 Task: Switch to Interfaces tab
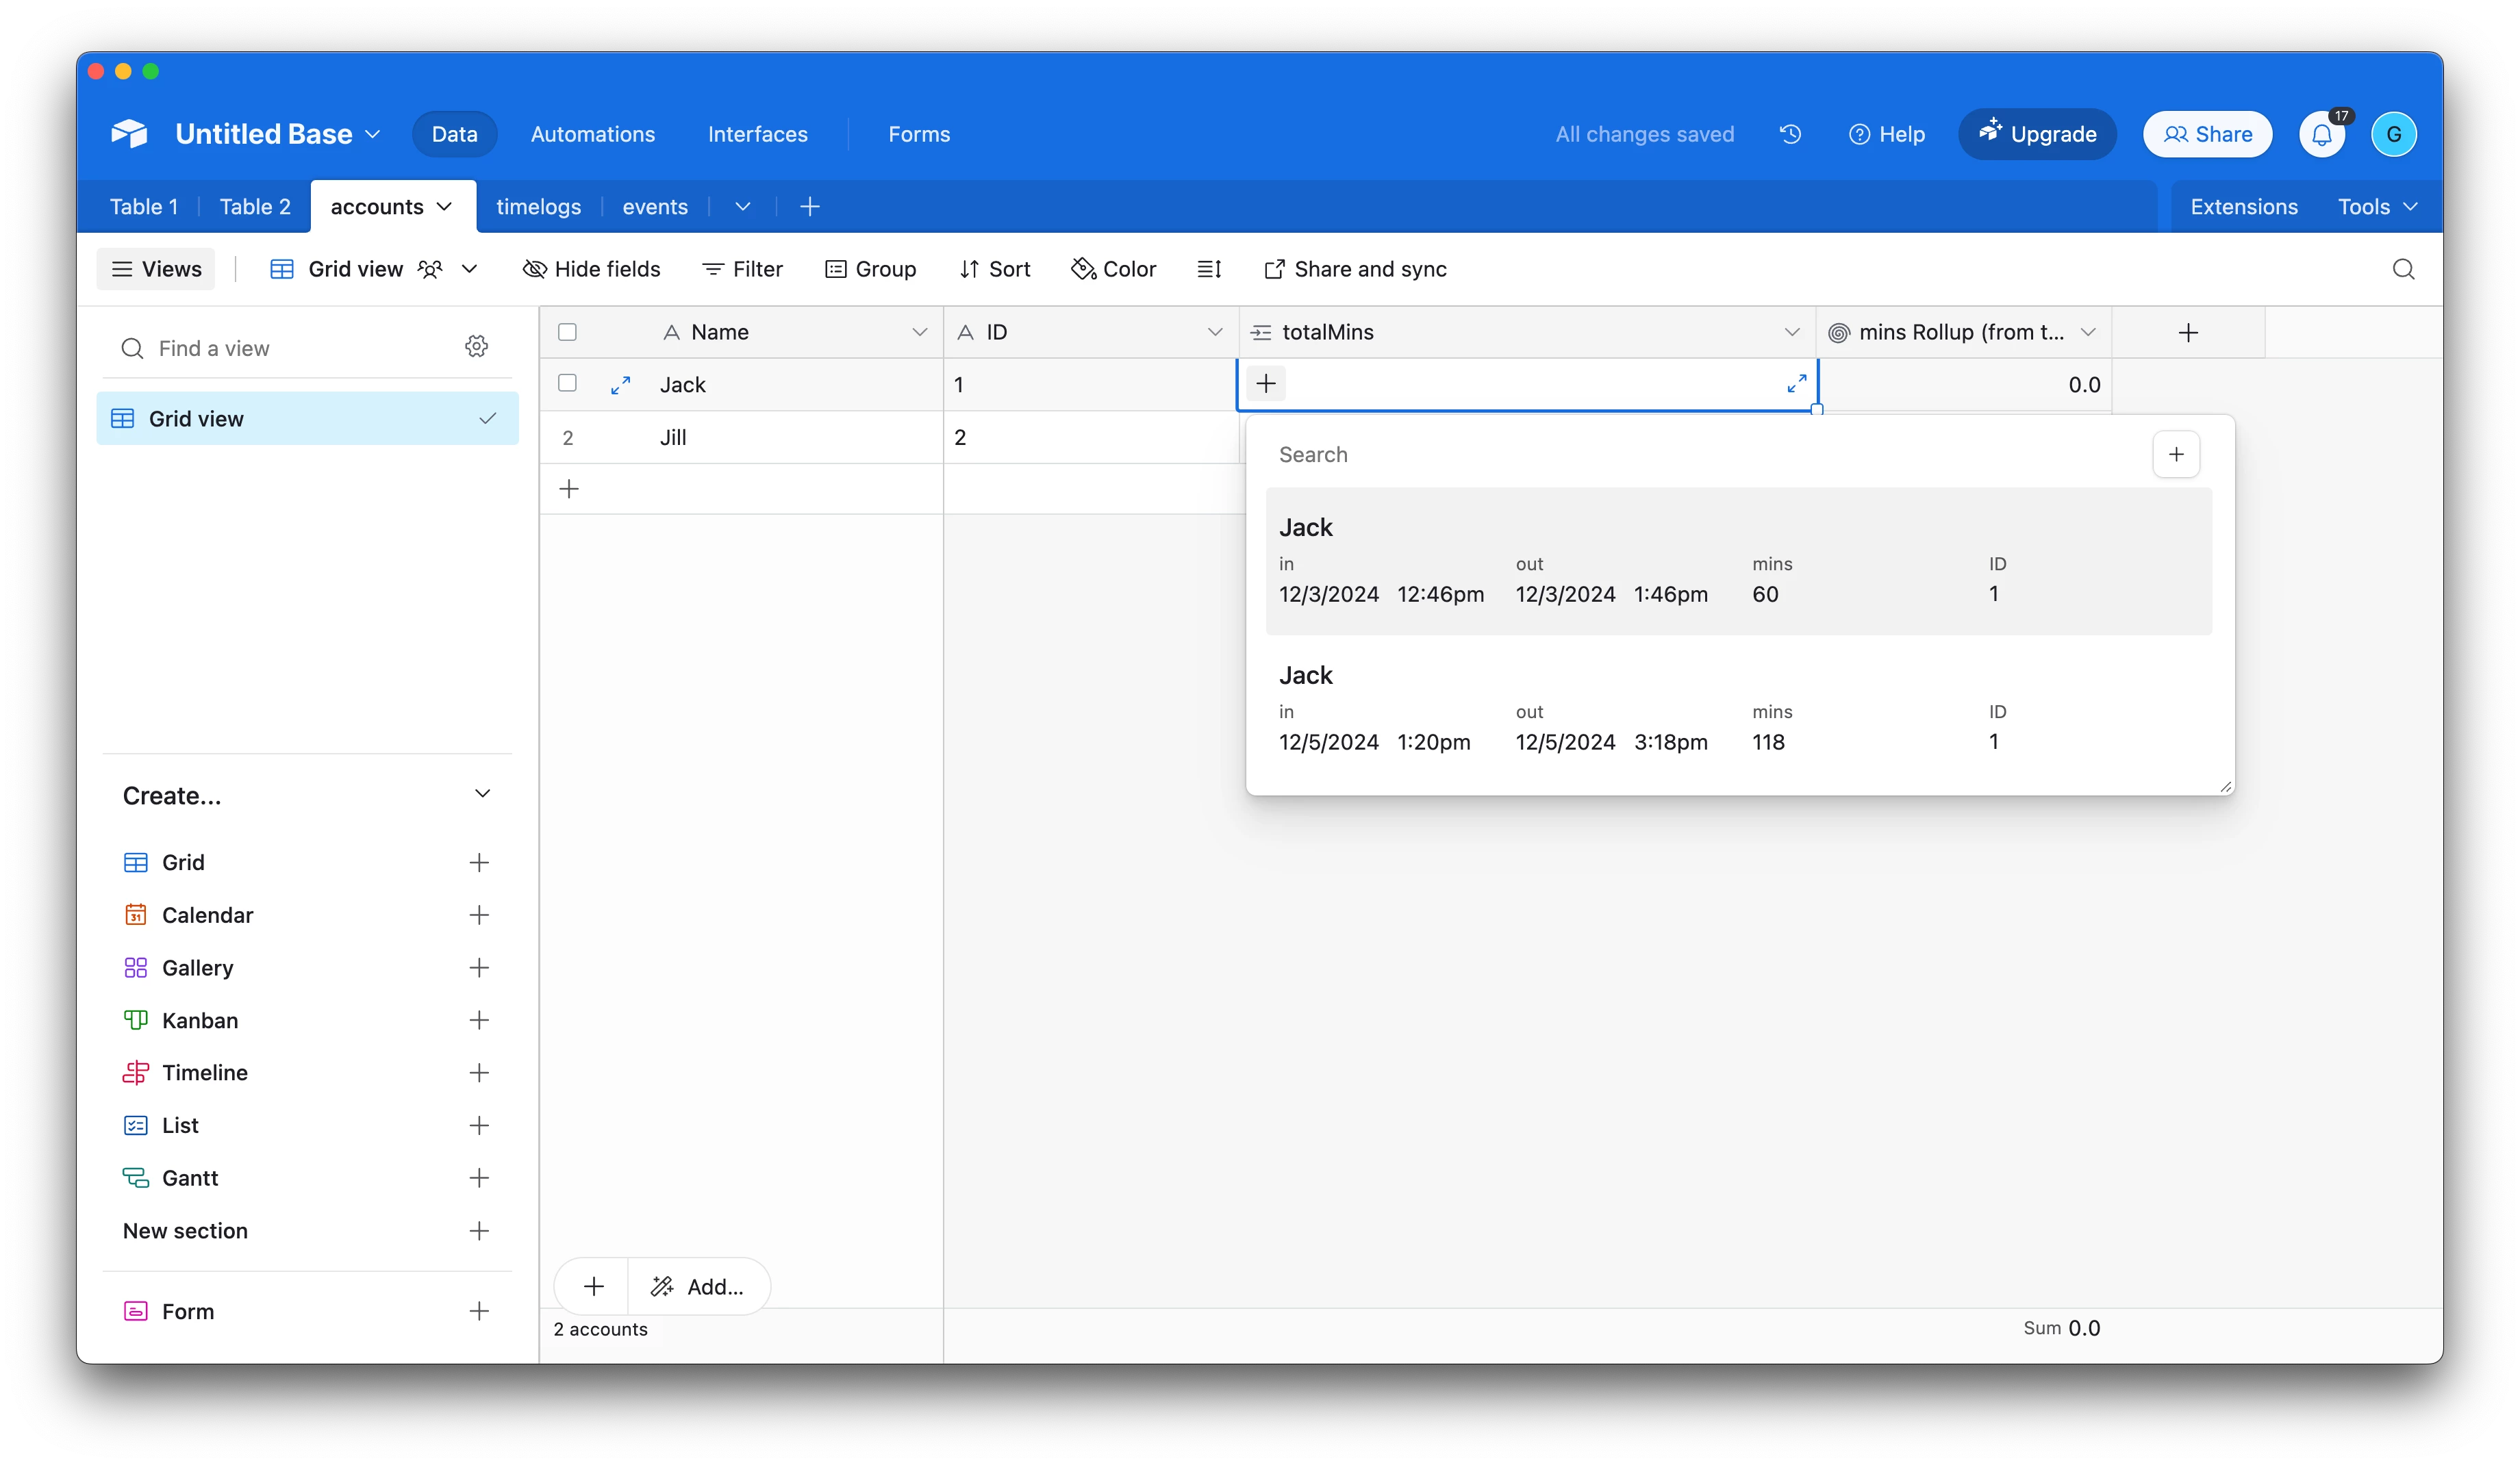[x=757, y=134]
